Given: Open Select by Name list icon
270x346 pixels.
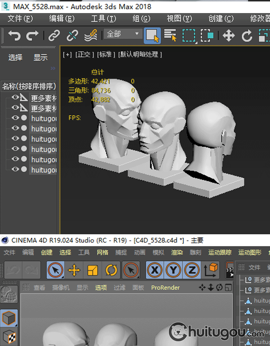Looking at the screenshot, I should (170, 35).
